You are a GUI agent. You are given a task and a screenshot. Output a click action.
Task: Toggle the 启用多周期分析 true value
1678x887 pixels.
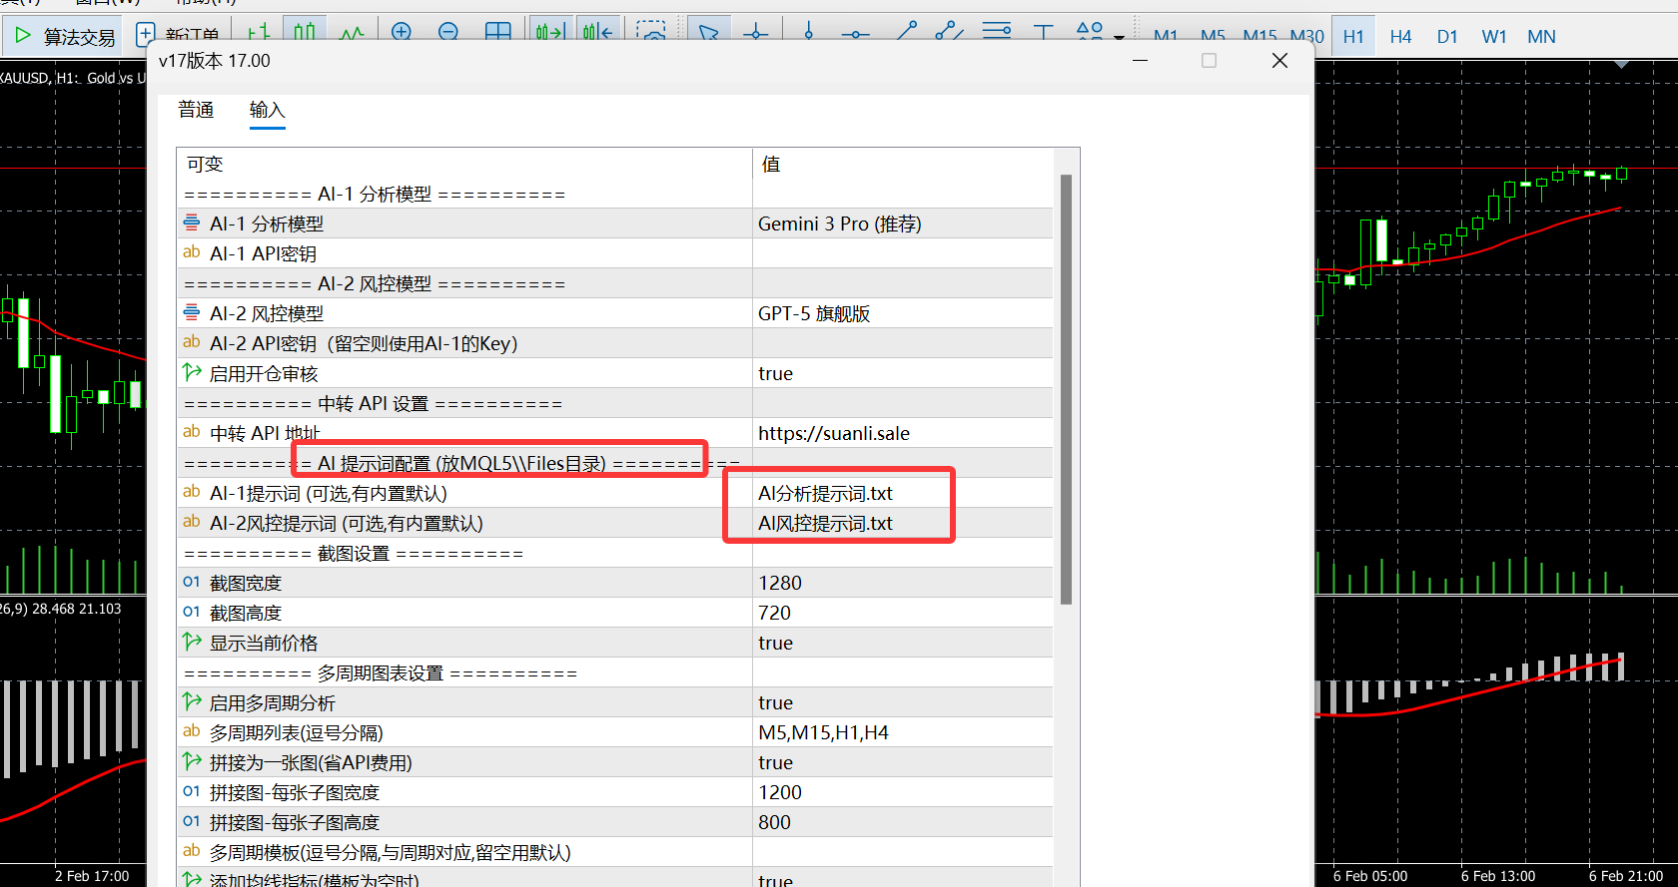click(903, 702)
